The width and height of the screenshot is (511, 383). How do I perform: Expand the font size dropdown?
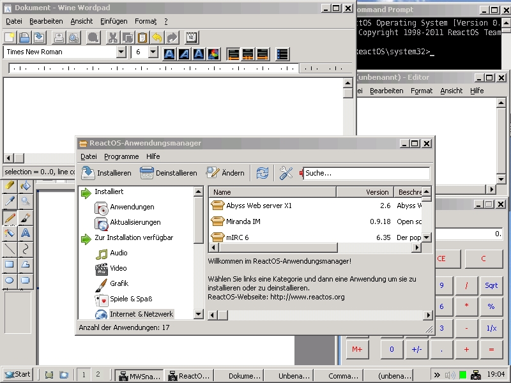(153, 52)
